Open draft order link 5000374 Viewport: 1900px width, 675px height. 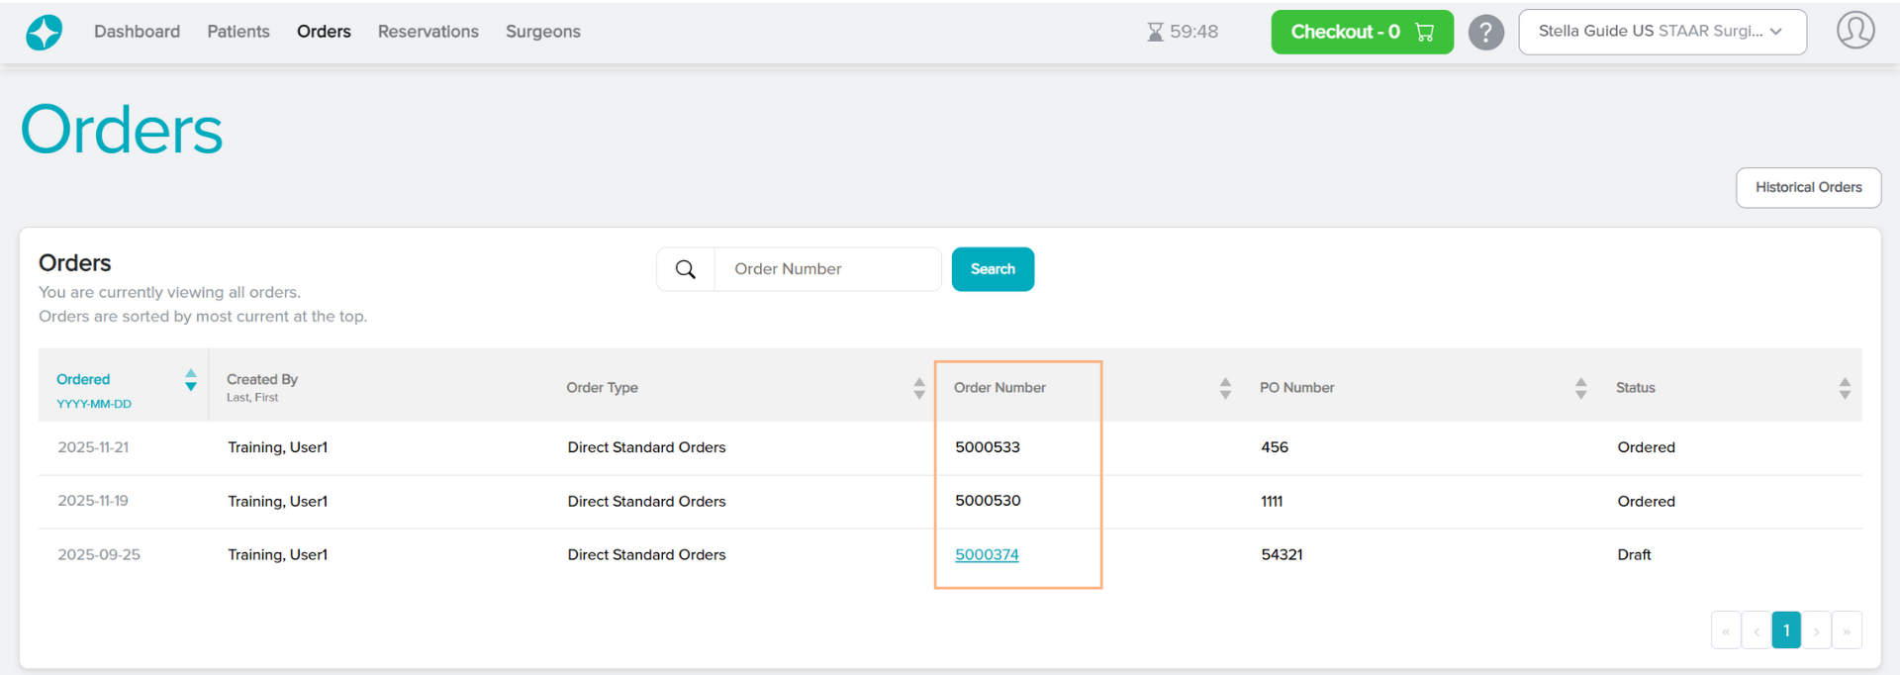(987, 554)
